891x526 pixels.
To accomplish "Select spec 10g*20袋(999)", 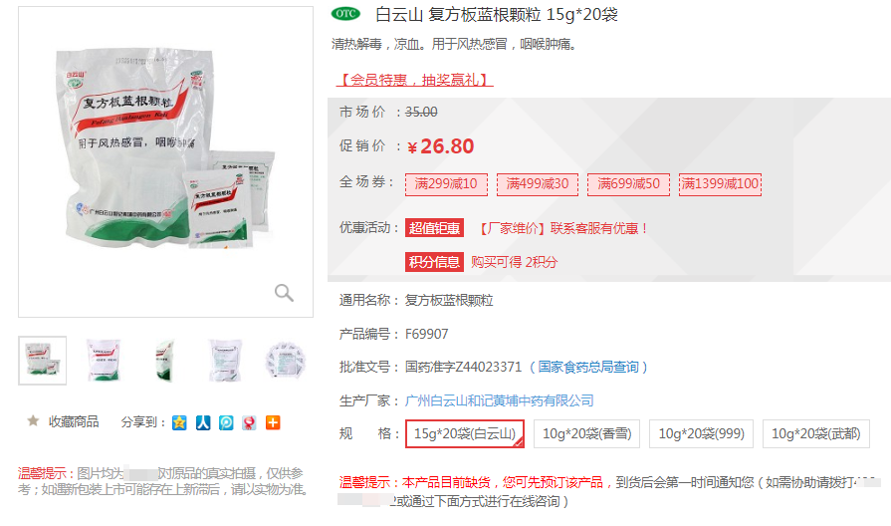I will coord(701,434).
